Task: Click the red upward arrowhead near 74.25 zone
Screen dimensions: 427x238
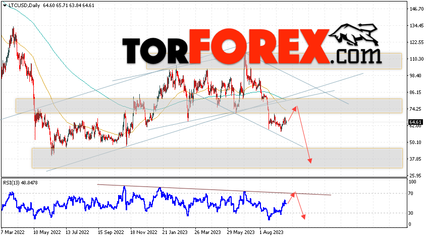Action: point(294,109)
